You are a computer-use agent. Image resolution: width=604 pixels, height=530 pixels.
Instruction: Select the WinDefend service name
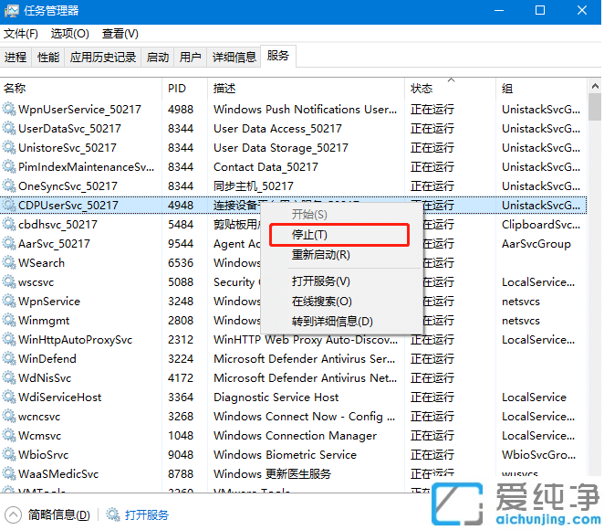[x=47, y=359]
